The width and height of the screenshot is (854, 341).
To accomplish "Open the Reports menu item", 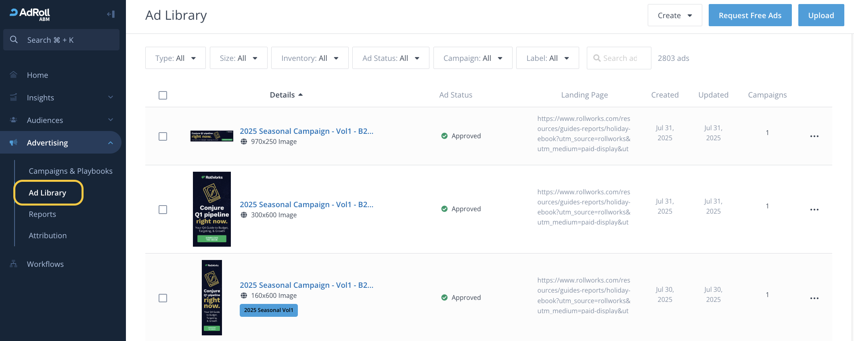I will coord(42,214).
